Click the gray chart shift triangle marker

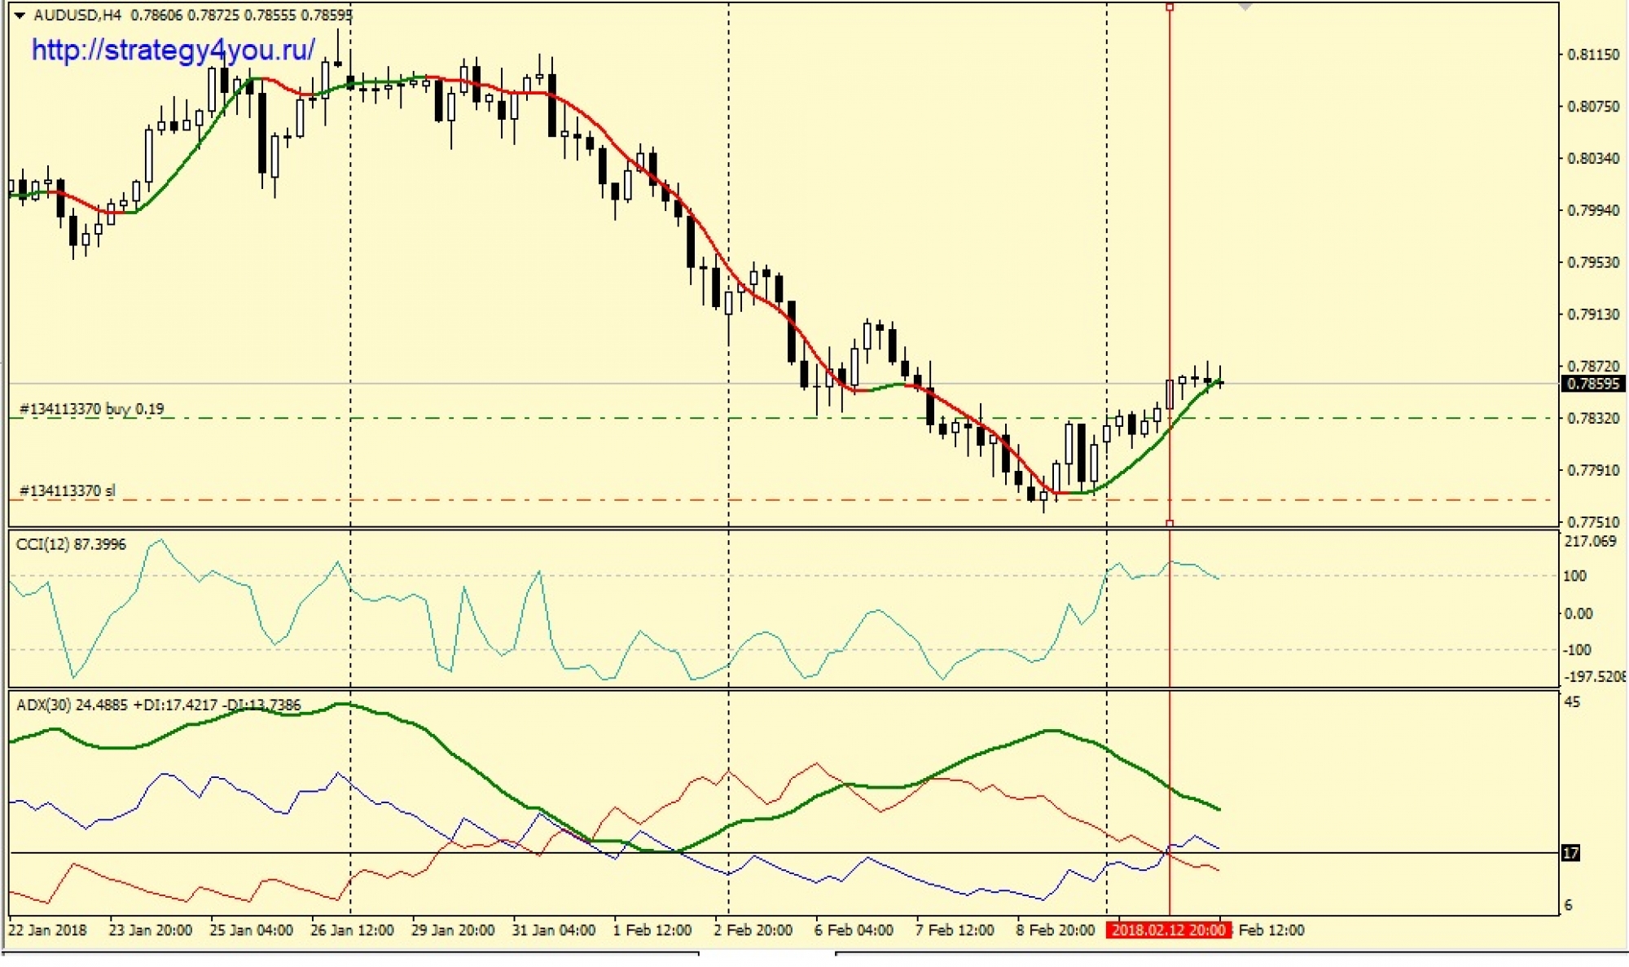(1245, 7)
